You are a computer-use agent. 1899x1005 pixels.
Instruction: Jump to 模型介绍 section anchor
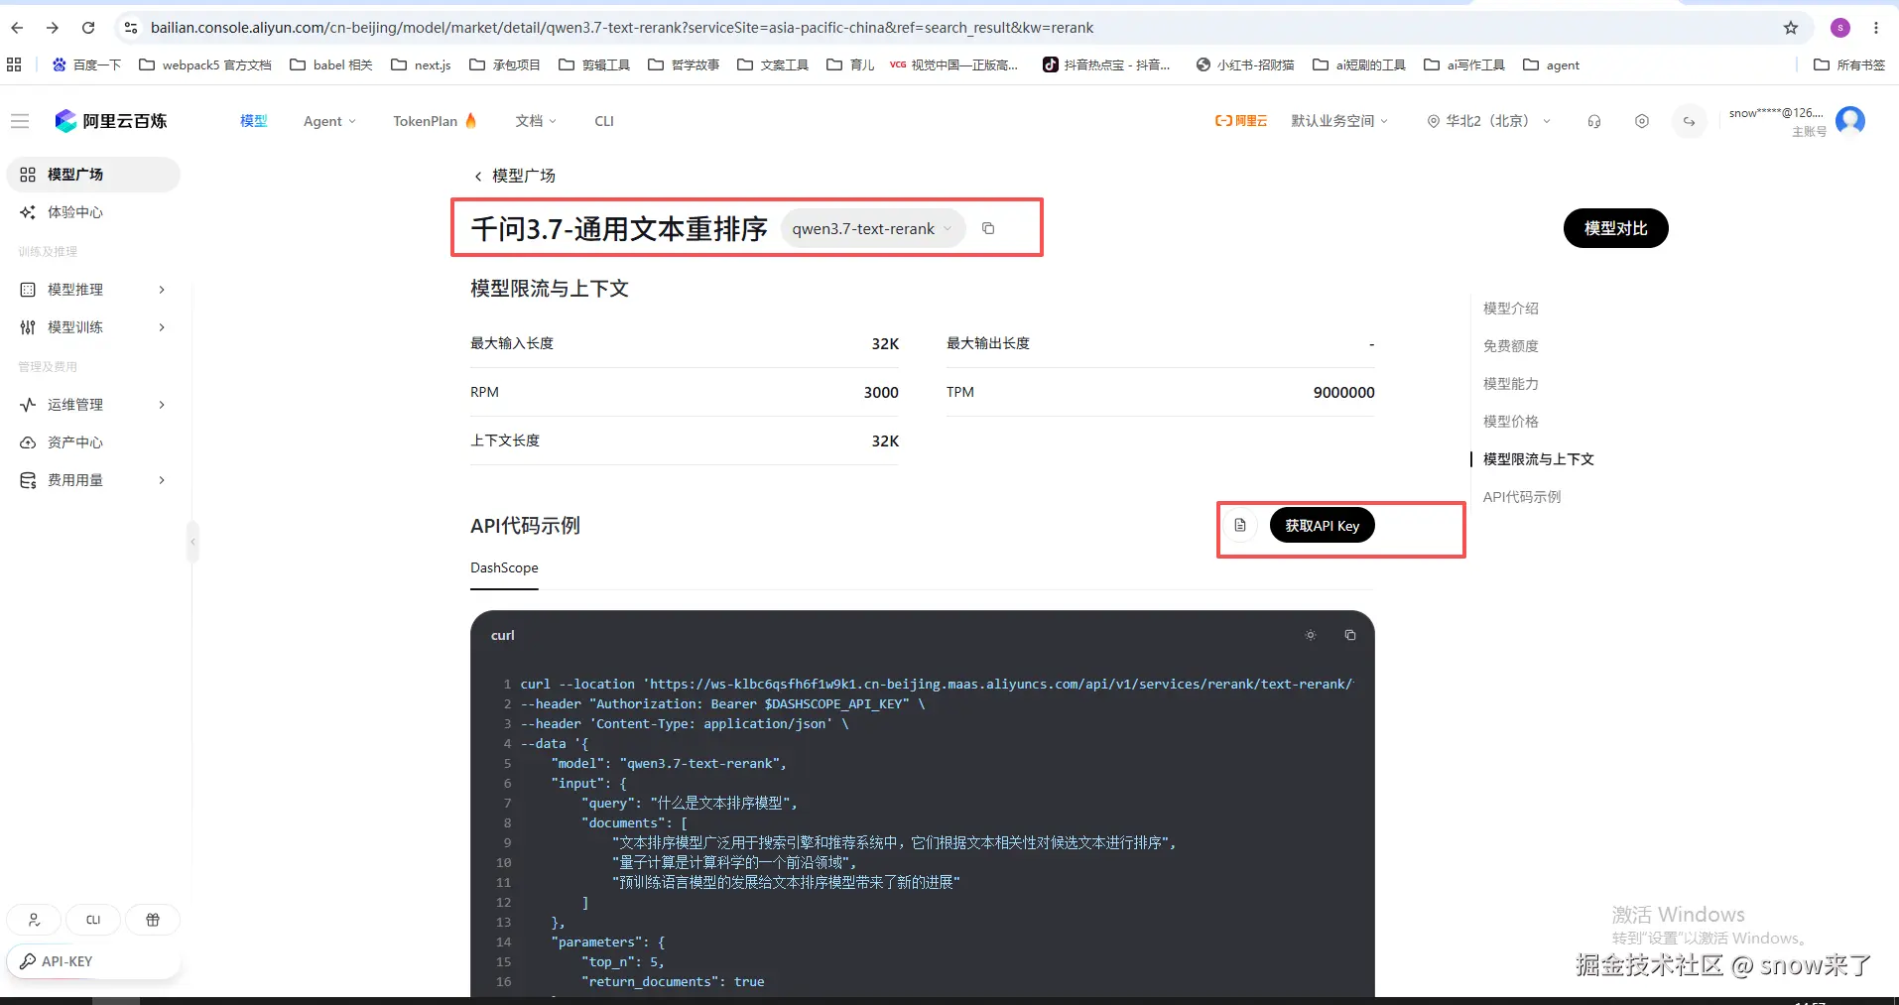1511,309
